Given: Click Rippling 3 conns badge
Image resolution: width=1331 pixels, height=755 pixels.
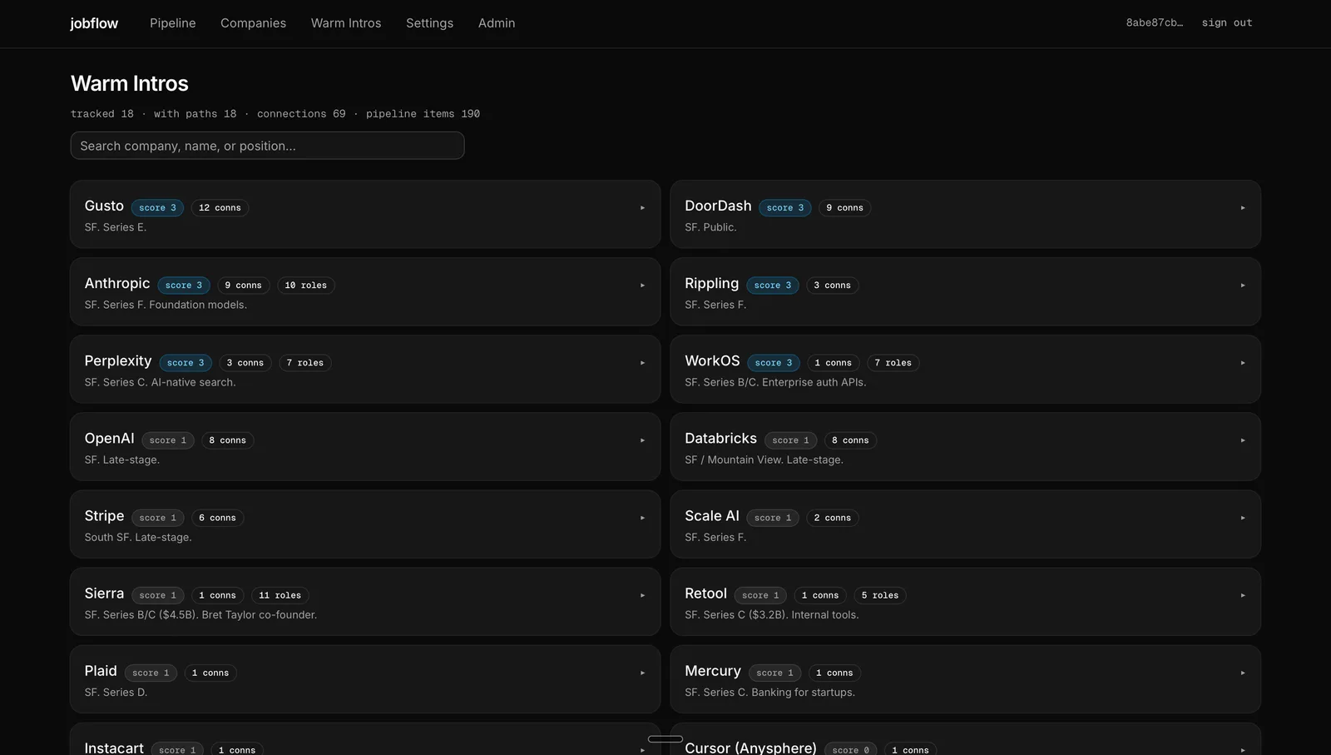Looking at the screenshot, I should click(x=832, y=286).
